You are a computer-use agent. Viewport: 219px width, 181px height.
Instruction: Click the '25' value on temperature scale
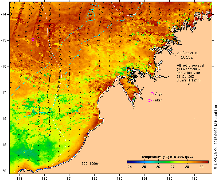tap(144, 167)
